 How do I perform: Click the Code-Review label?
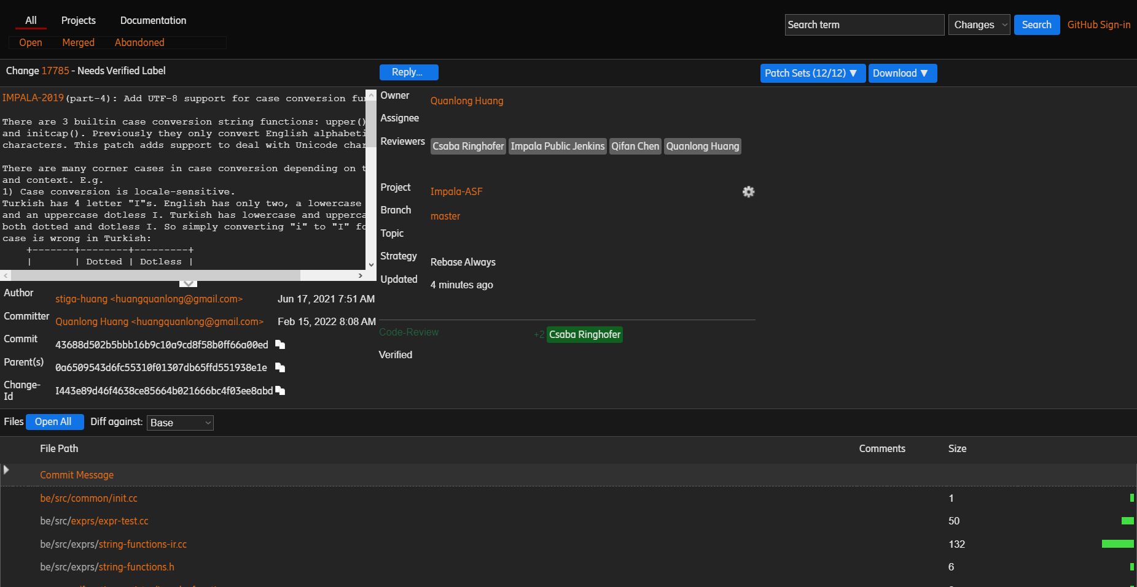pyautogui.click(x=408, y=332)
